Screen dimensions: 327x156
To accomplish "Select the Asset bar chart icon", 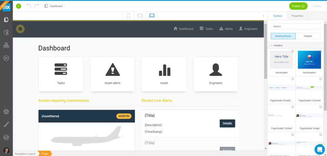I will (165, 70).
